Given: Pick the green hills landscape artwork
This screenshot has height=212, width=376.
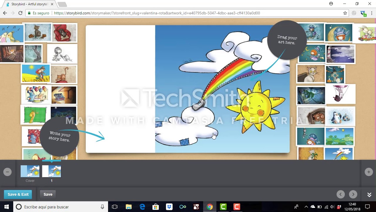Looking at the screenshot, I should coord(340,136).
